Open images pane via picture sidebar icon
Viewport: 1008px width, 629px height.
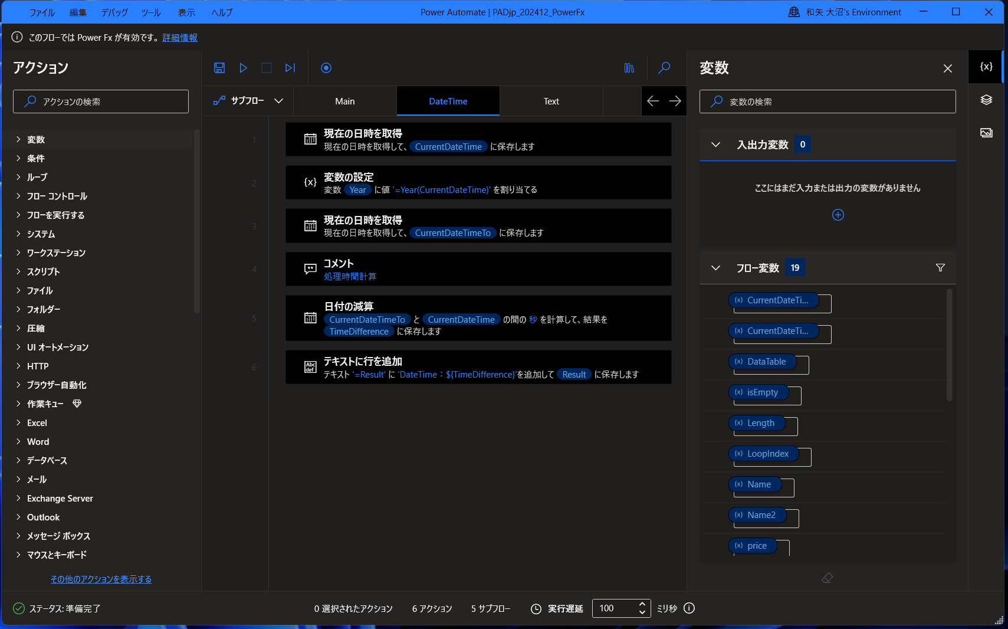986,133
